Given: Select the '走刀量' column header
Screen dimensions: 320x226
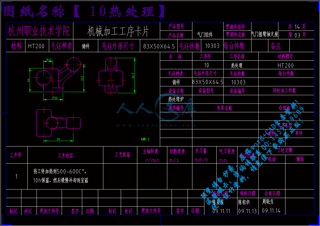Looking at the screenshot, I should [x=201, y=151].
